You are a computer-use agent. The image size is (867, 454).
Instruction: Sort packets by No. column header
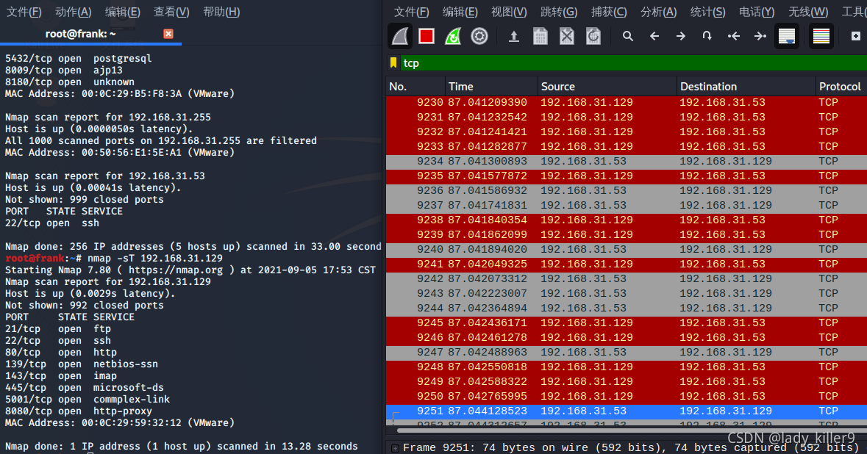pyautogui.click(x=415, y=87)
